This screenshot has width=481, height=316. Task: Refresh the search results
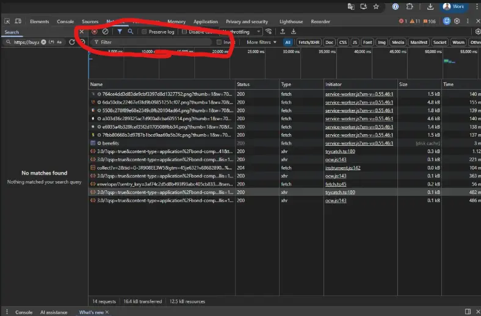(x=72, y=42)
